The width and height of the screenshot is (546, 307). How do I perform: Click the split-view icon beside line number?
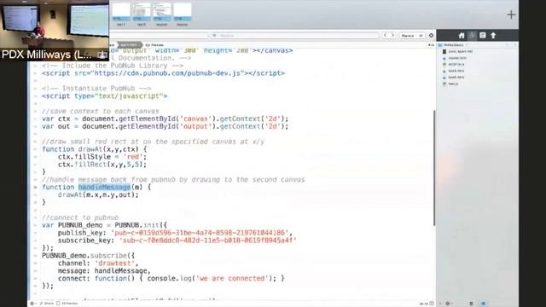pos(432,304)
